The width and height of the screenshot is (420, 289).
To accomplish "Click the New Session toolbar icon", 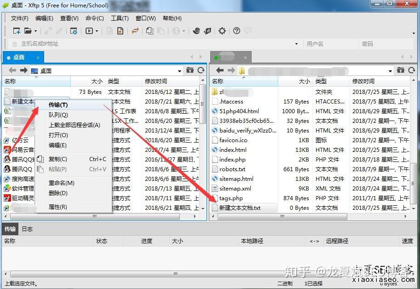I will tap(17, 31).
